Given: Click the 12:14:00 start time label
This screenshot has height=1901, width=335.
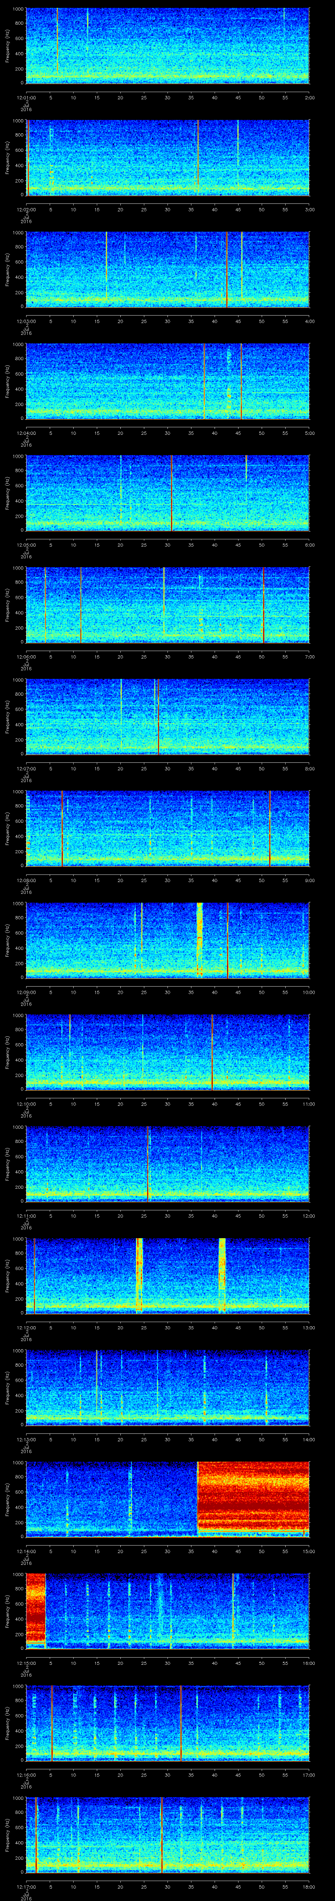Looking at the screenshot, I should coord(26,1550).
